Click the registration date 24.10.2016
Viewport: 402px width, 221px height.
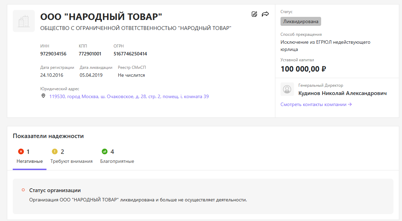pyautogui.click(x=52, y=75)
